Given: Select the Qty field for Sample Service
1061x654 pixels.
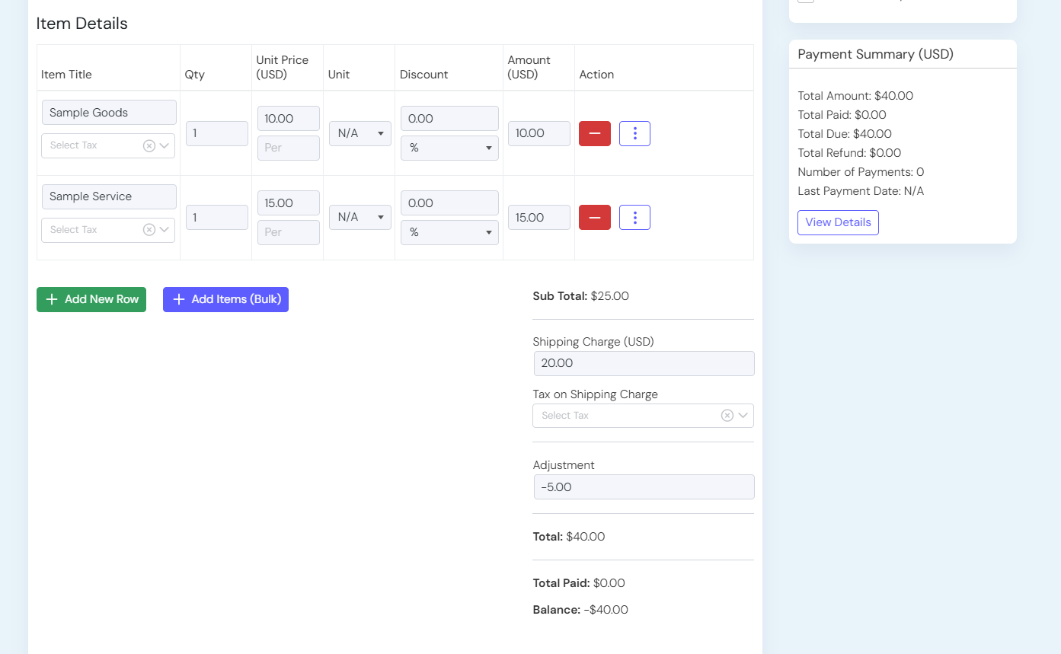Looking at the screenshot, I should click(x=217, y=218).
